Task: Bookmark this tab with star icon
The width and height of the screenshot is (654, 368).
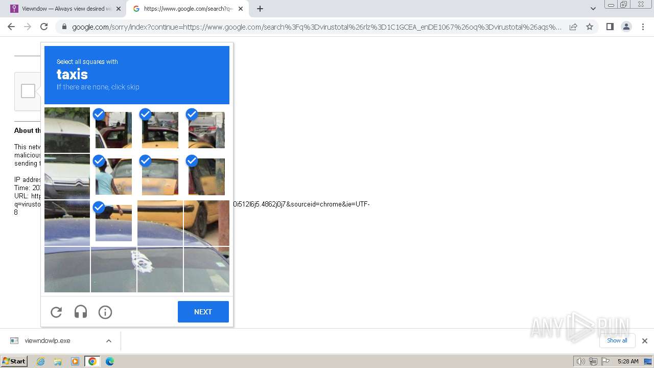Action: pyautogui.click(x=590, y=27)
